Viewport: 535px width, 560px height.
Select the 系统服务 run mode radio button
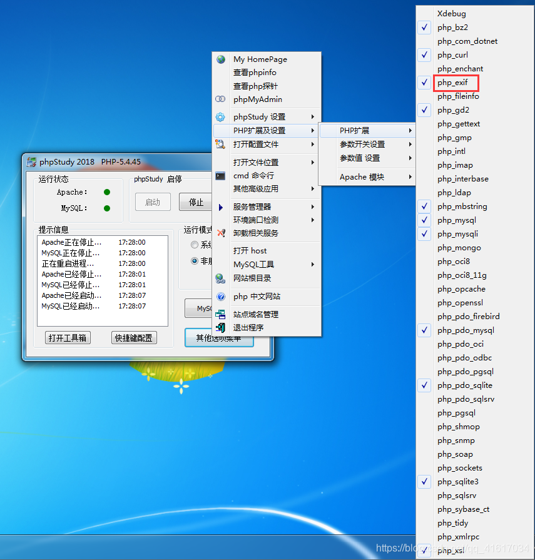pos(195,245)
